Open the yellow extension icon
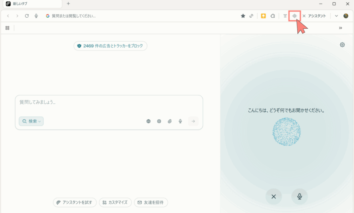Image resolution: width=354 pixels, height=213 pixels. click(263, 16)
